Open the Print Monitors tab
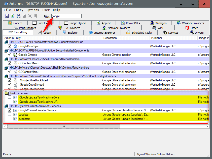 coord(25,28)
